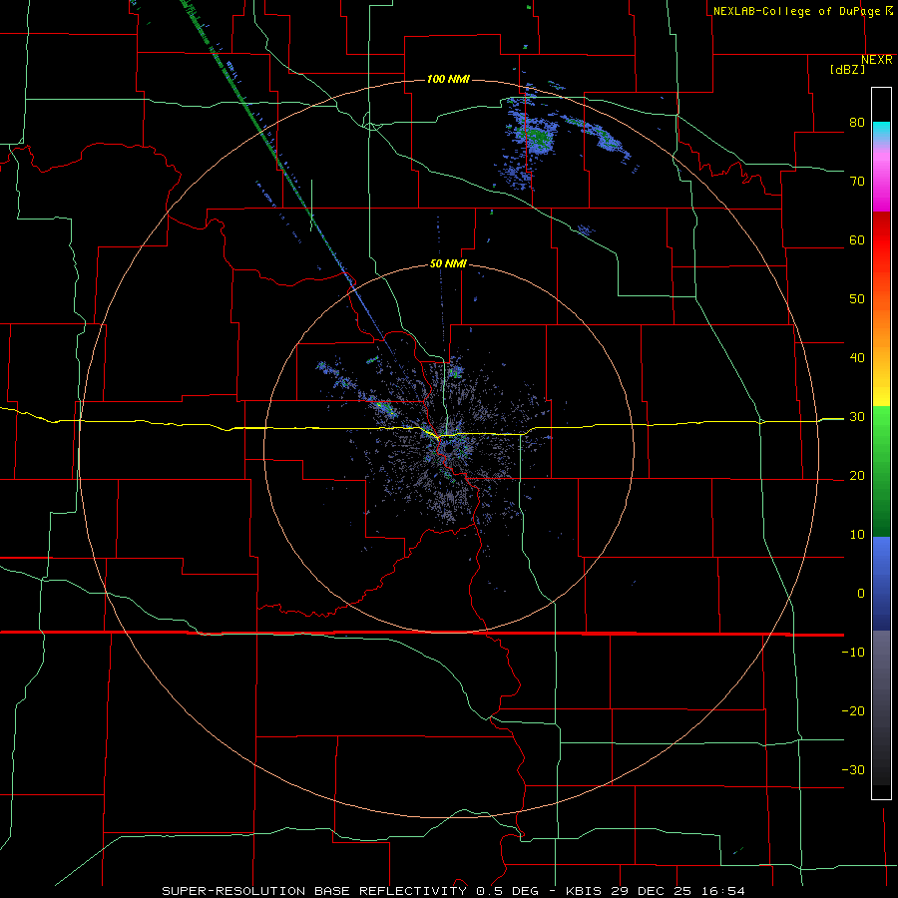Click the 50 NMI range ring label
898x898 pixels.
448,264
